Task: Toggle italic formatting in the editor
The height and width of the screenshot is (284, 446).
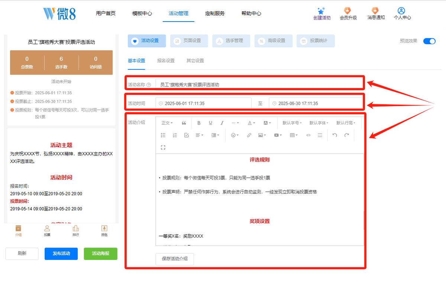Action: coord(222,123)
